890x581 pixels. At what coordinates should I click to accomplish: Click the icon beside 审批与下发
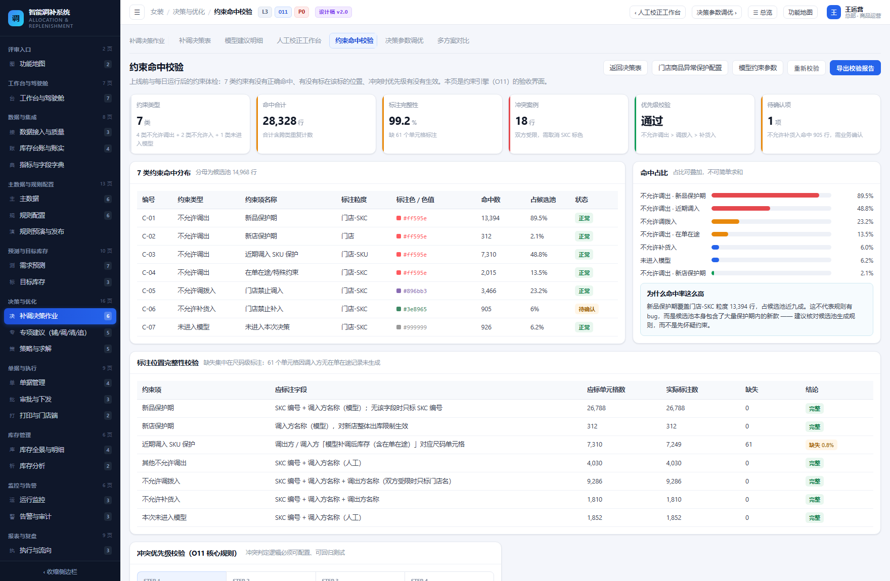tap(12, 400)
